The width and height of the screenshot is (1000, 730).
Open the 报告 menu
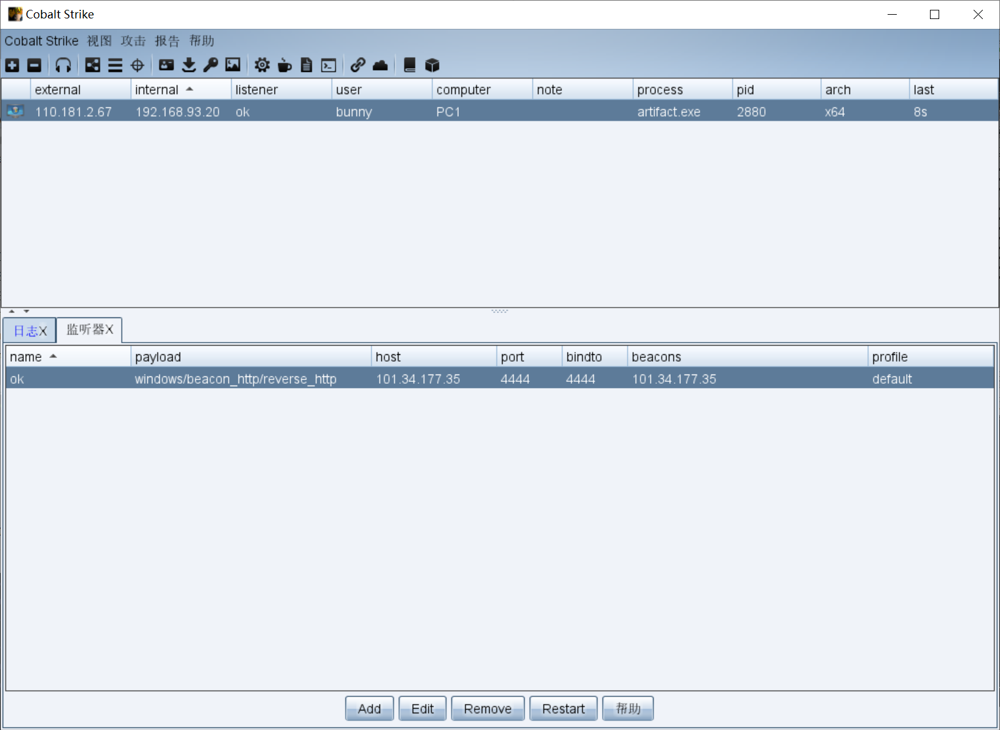(x=167, y=41)
